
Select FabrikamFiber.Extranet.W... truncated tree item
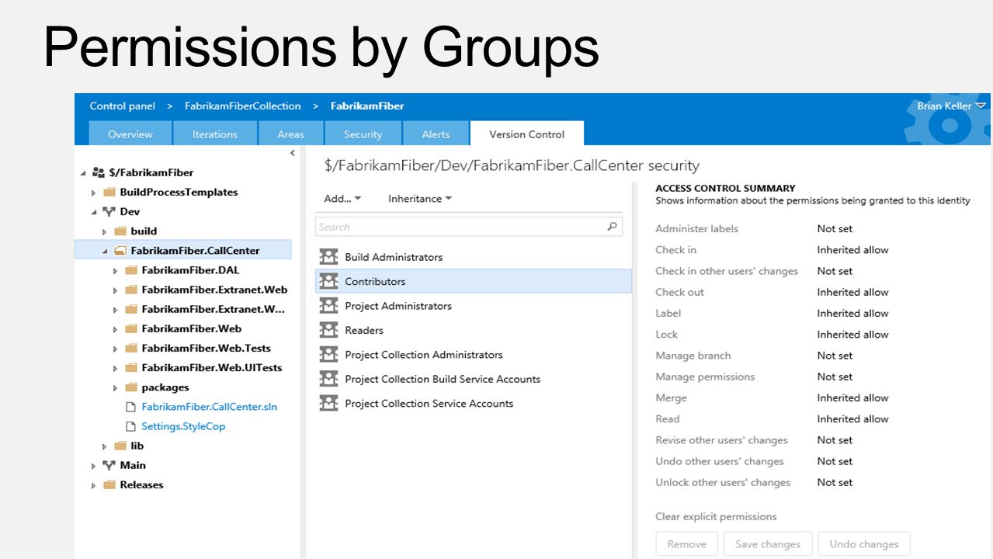214,309
